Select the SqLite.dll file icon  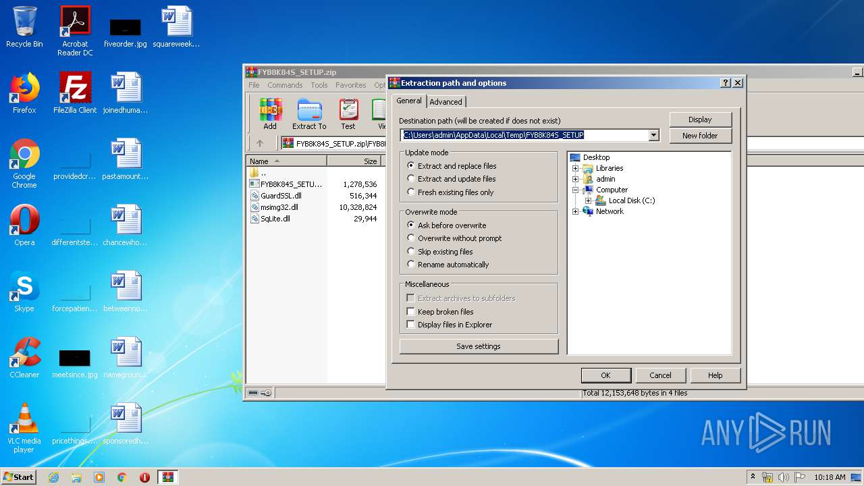click(254, 219)
